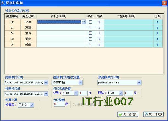The width and height of the screenshot is (168, 121).
Task: Click first 份数 value in 热菜 row
Action: pos(99,22)
